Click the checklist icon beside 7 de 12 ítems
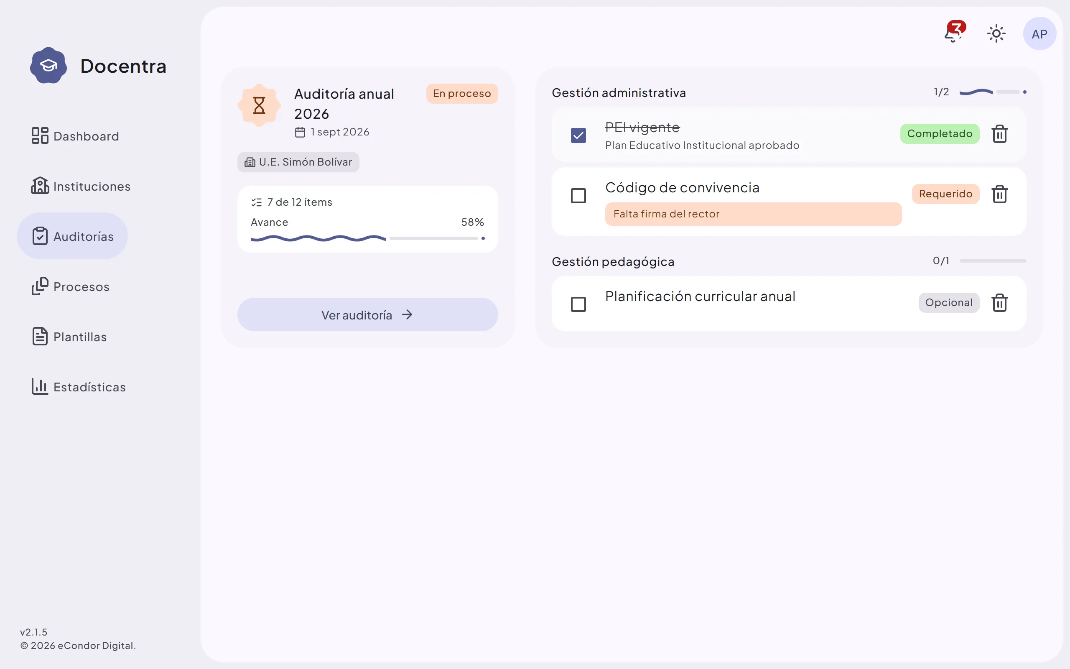Screen dimensions: 1070x669 coord(257,203)
